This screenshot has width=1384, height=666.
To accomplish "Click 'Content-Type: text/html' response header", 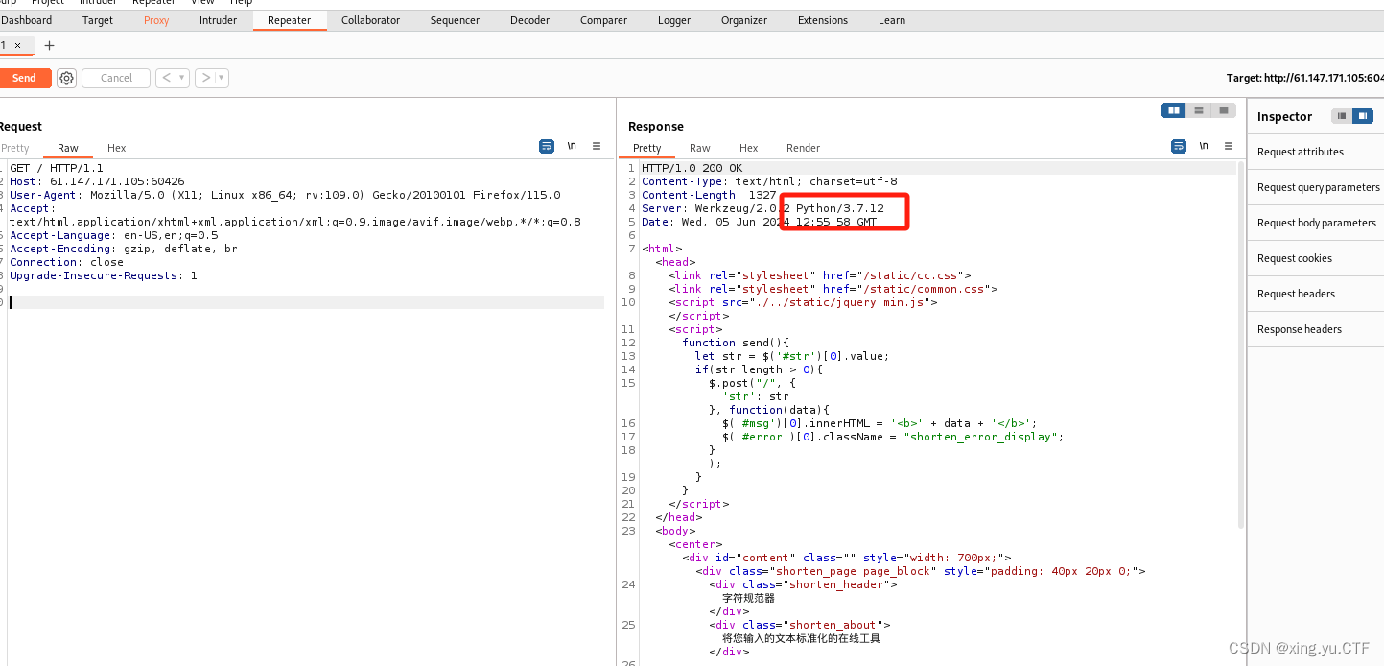I will [x=769, y=181].
